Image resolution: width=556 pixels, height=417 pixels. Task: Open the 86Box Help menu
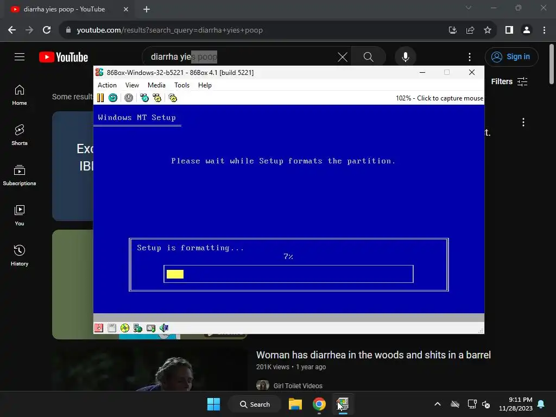point(205,85)
